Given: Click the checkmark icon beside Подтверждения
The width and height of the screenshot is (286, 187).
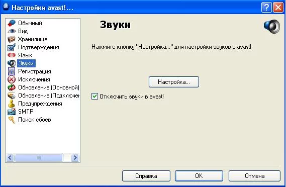Looking at the screenshot, I should [12, 47].
